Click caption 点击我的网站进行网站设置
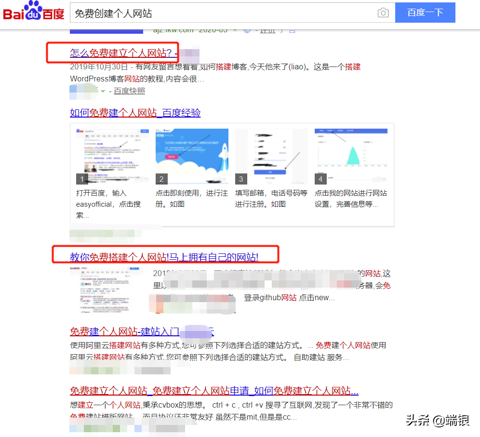Screen dimensions: 480x437 [x=351, y=199]
